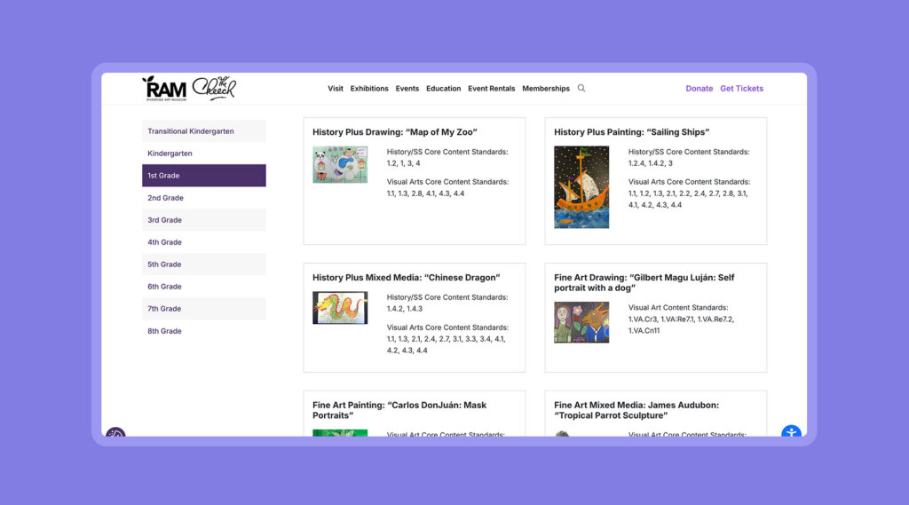Open the Education menu item
Image resolution: width=909 pixels, height=505 pixels.
(443, 89)
